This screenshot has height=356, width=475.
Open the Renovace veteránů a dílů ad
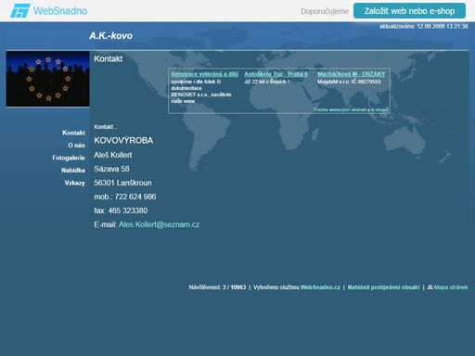click(x=205, y=74)
